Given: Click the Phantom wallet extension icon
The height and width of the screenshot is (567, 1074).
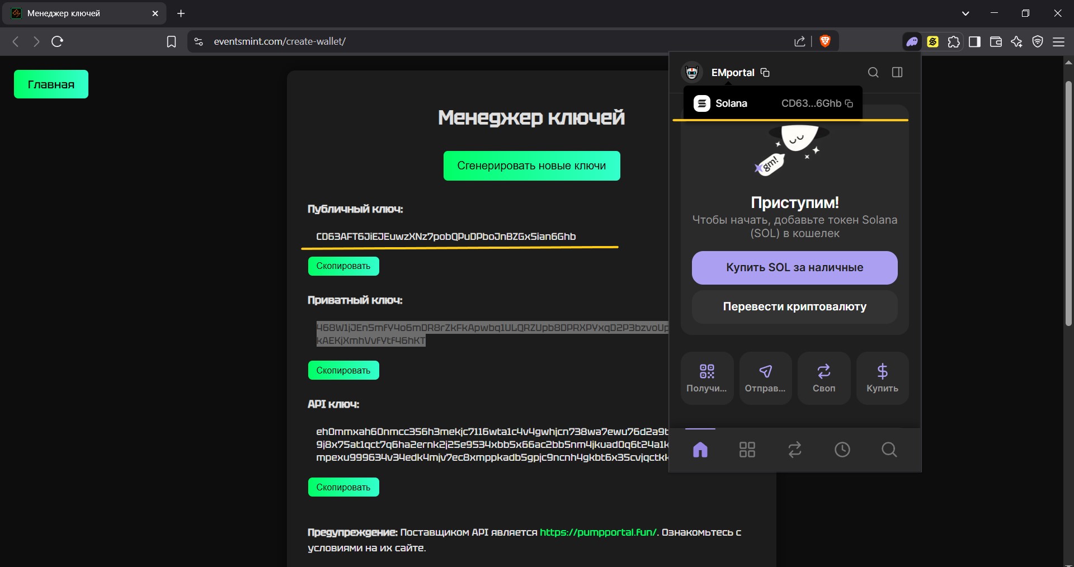Looking at the screenshot, I should 912,42.
